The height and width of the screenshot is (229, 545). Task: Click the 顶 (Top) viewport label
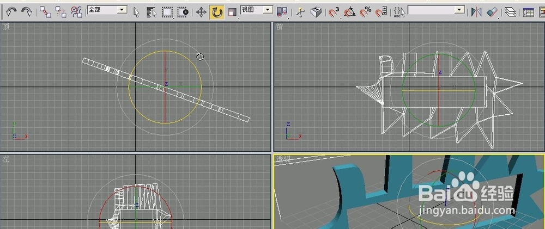click(6, 27)
